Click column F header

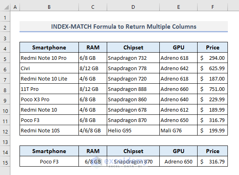(213, 7)
